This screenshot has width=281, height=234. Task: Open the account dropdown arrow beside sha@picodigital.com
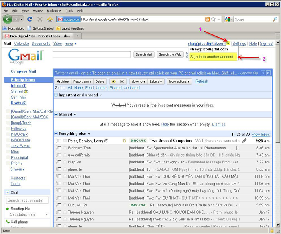click(228, 43)
